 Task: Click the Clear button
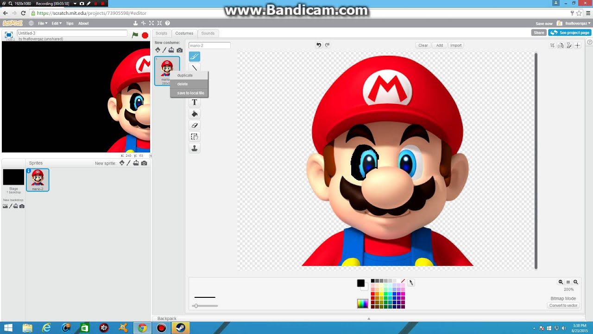pos(423,45)
